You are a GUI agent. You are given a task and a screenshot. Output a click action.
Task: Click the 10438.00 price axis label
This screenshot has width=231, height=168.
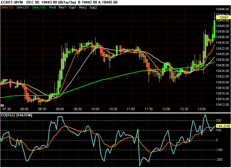point(222,32)
